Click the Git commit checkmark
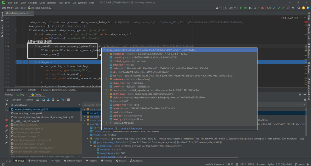 pyautogui.click(x=279, y=8)
